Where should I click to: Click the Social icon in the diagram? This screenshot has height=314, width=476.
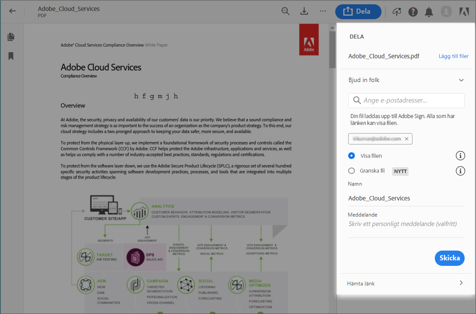point(186,285)
